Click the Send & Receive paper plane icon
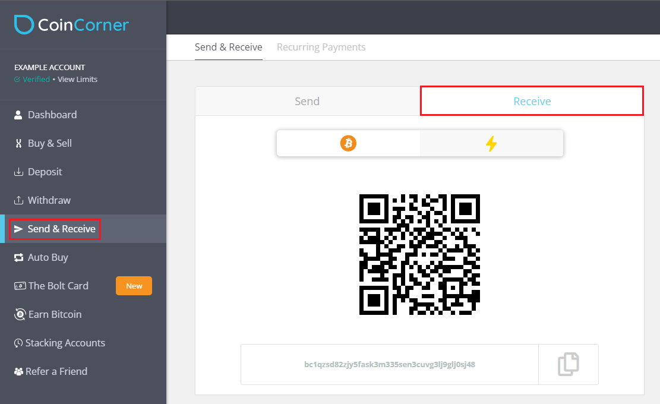660x404 pixels. 18,229
